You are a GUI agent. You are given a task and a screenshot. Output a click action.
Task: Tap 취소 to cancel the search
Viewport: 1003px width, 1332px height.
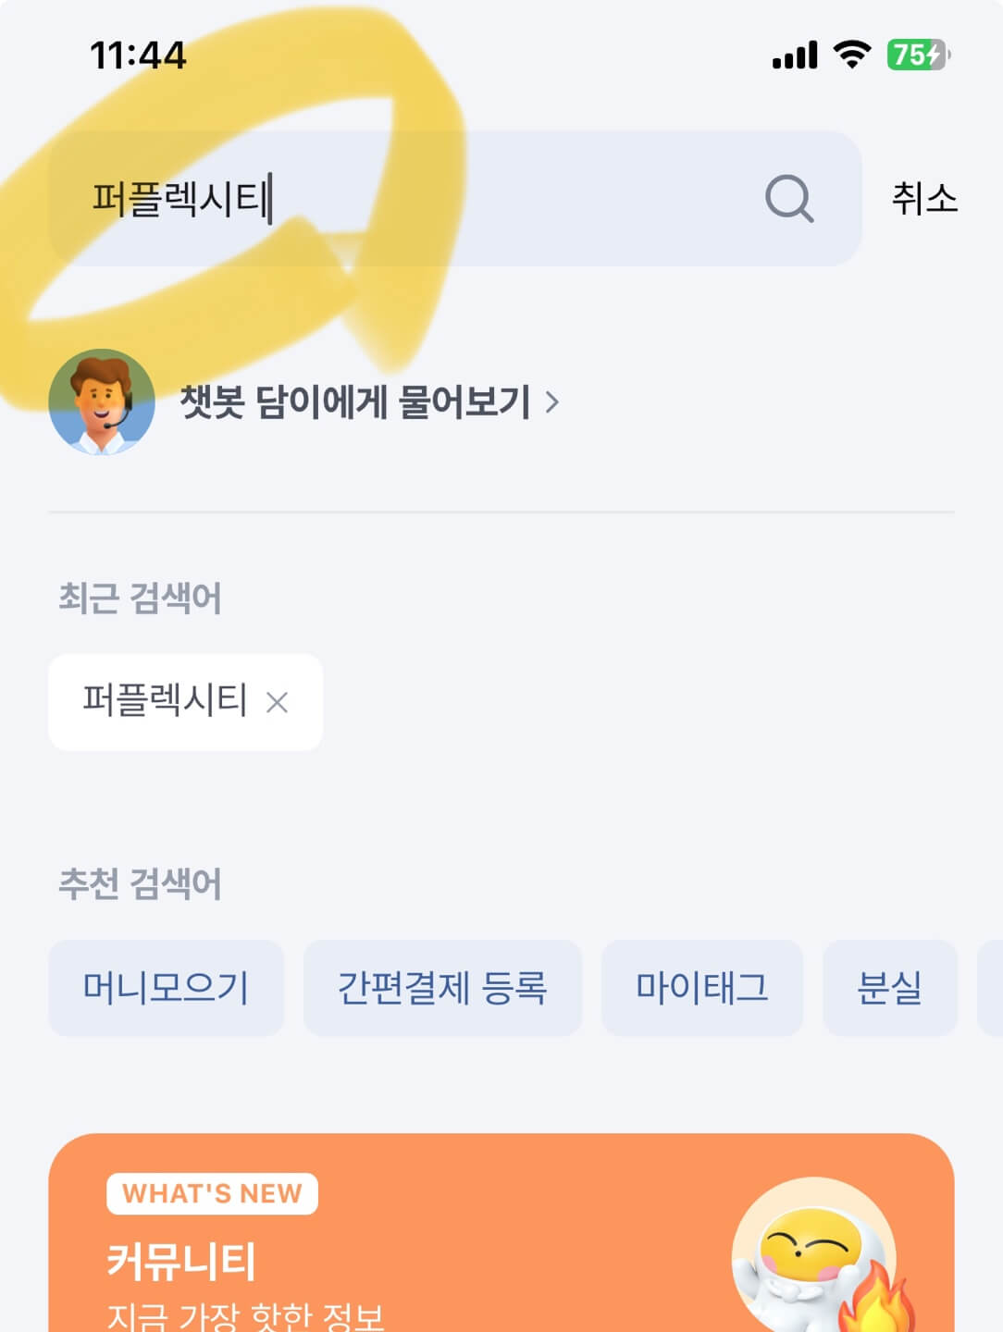coord(925,198)
